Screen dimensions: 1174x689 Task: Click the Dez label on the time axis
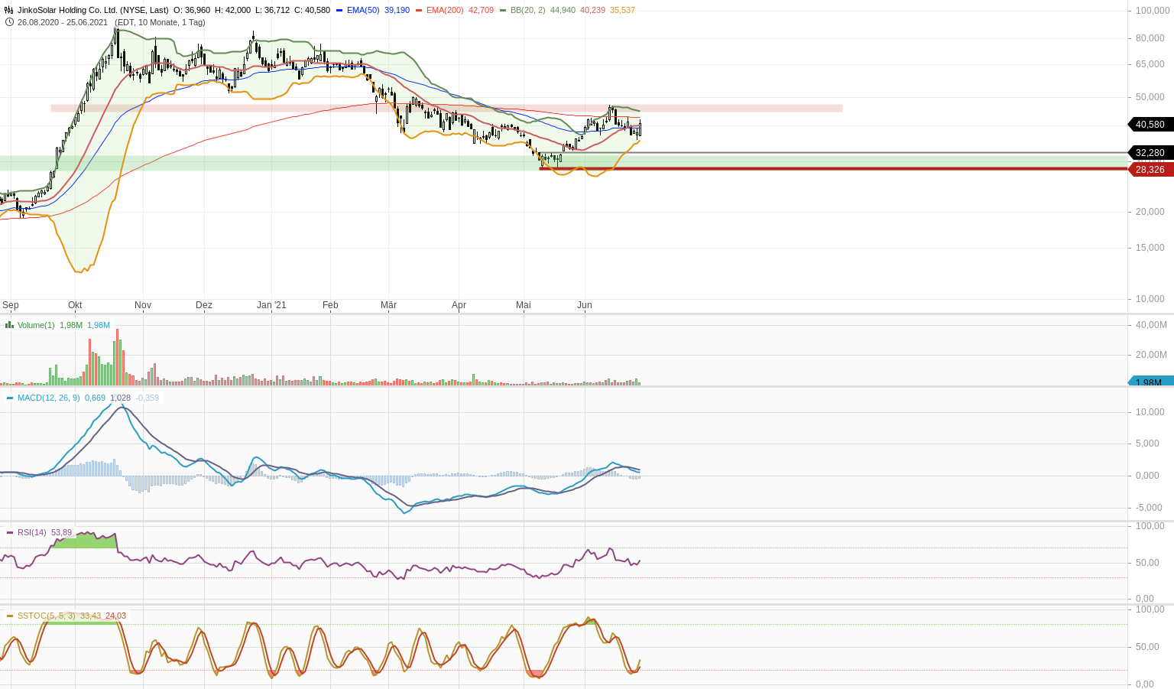(204, 305)
